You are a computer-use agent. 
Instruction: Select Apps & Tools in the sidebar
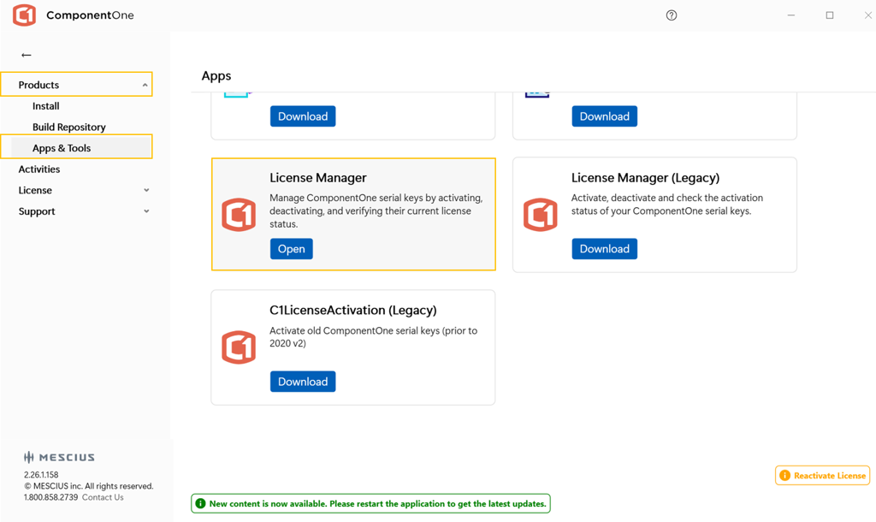tap(62, 148)
